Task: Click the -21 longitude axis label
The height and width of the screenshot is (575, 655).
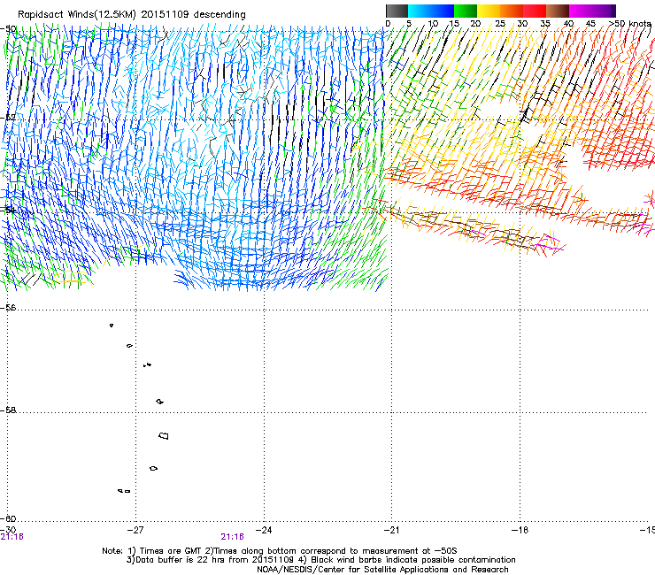Action: pyautogui.click(x=391, y=530)
